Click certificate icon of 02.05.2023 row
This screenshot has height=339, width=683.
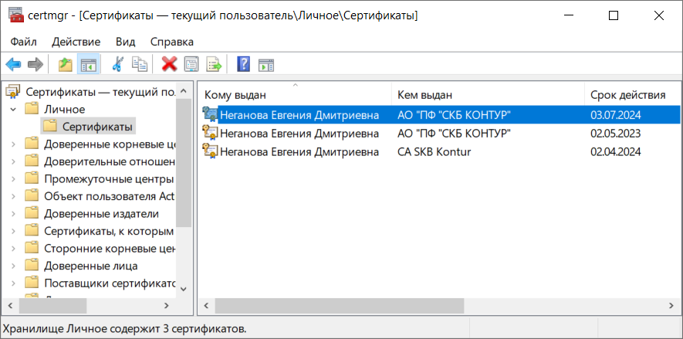pyautogui.click(x=211, y=133)
